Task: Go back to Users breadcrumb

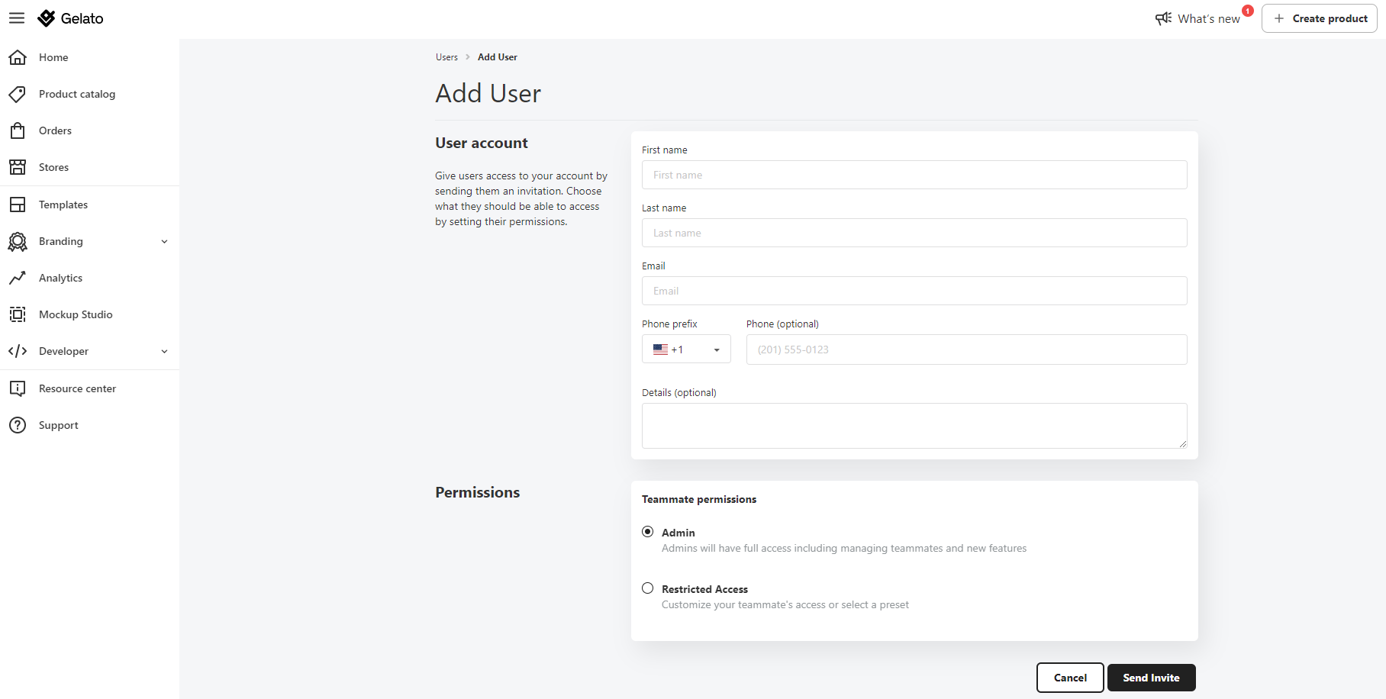Action: tap(446, 57)
